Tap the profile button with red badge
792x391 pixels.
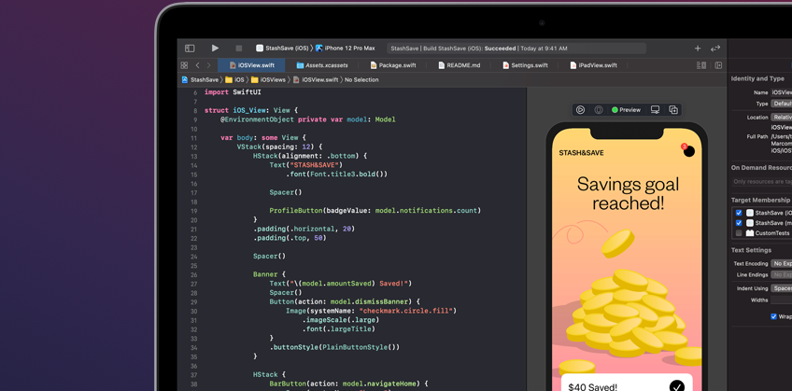688,151
